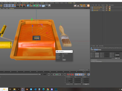Select the paint Brush_06 object
This screenshot has width=122, height=91.
tap(97, 9)
